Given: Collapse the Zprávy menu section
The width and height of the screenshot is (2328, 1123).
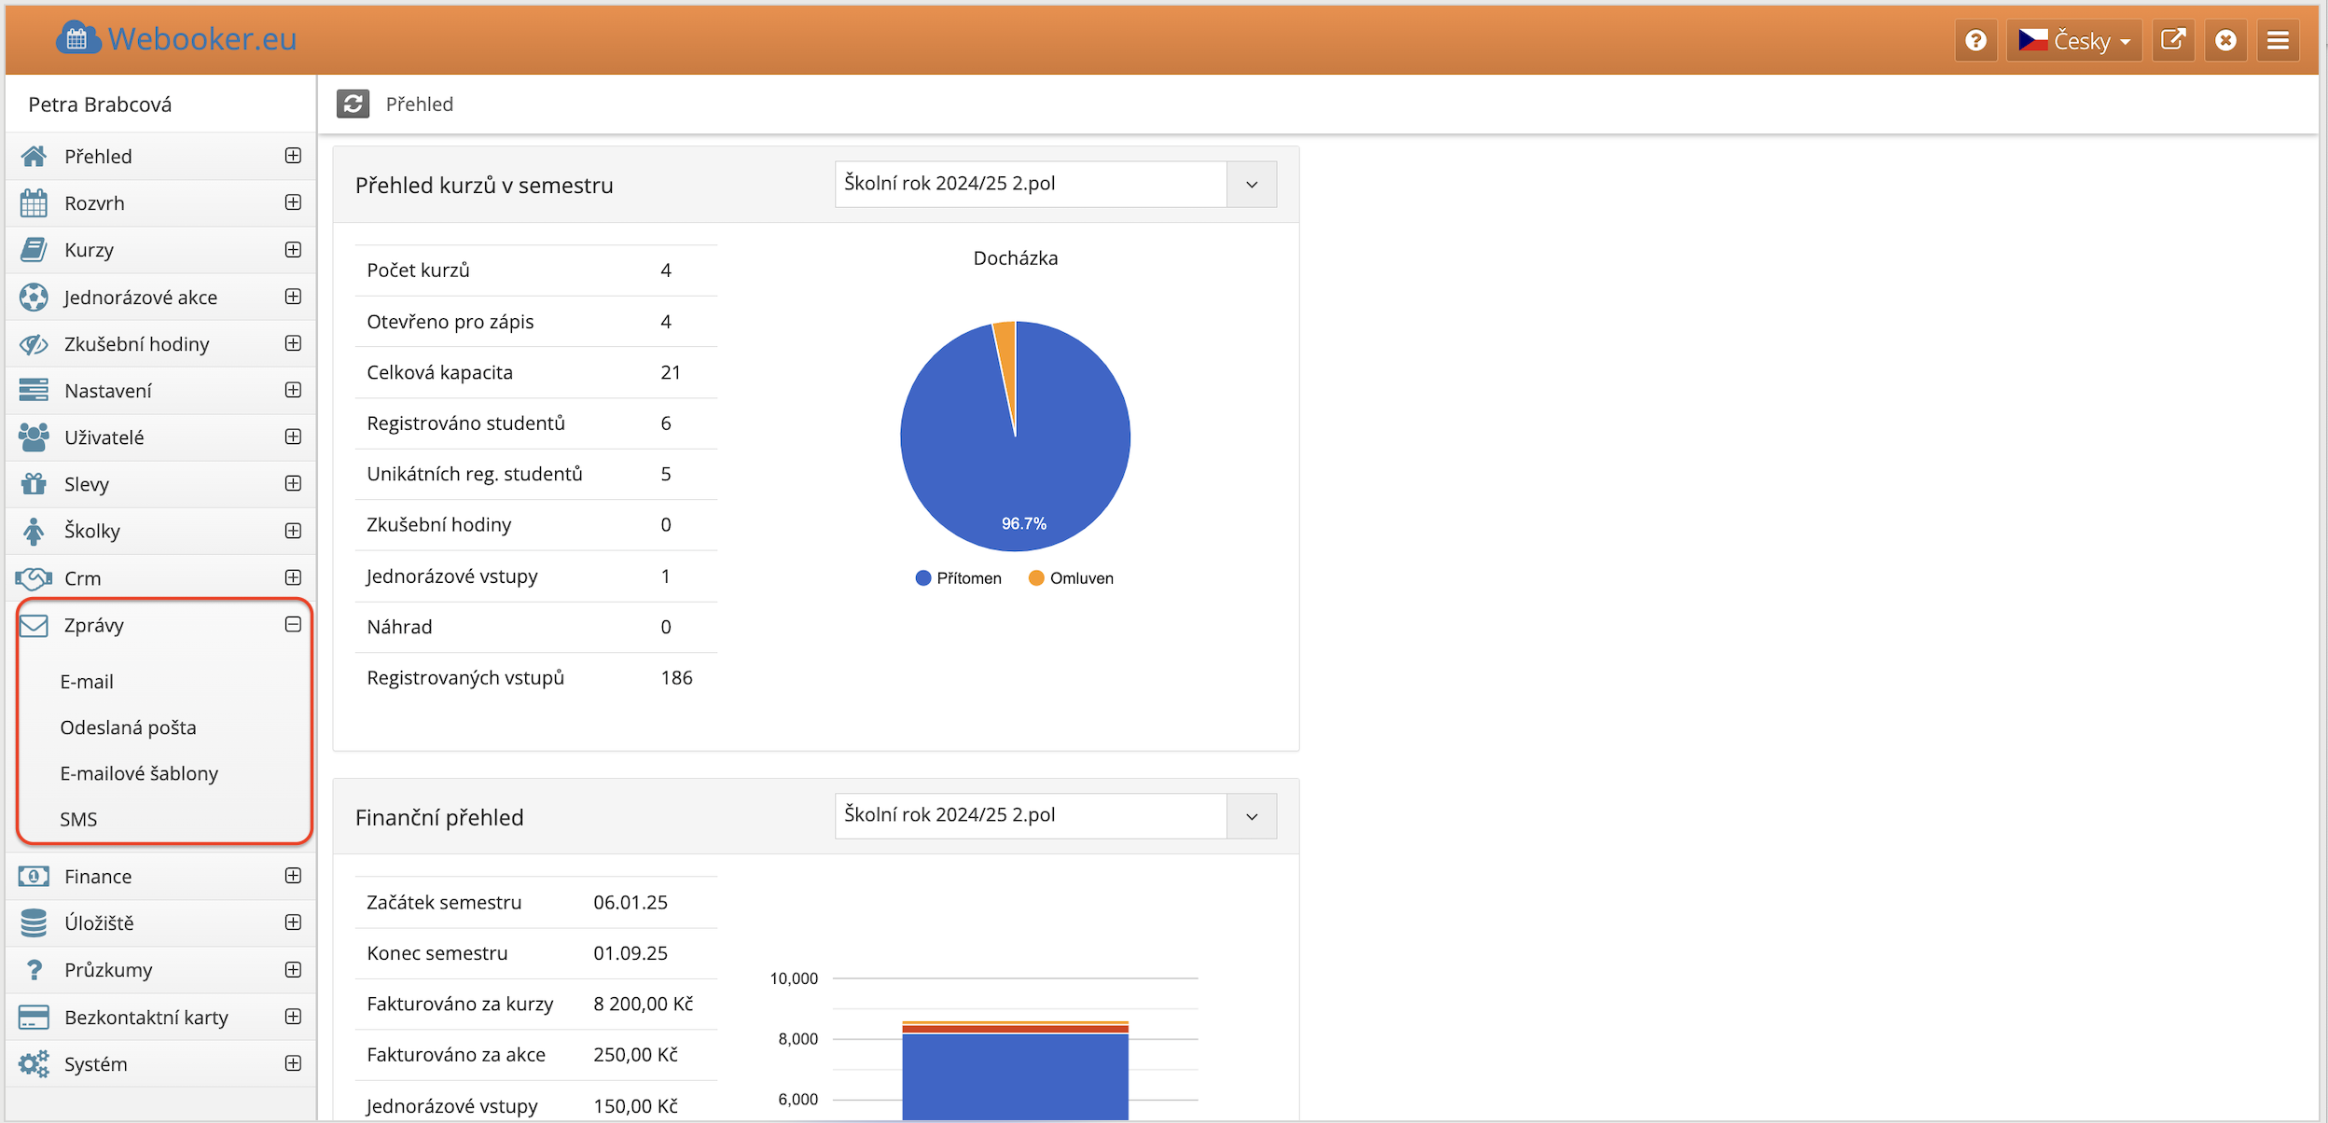Looking at the screenshot, I should (x=293, y=624).
